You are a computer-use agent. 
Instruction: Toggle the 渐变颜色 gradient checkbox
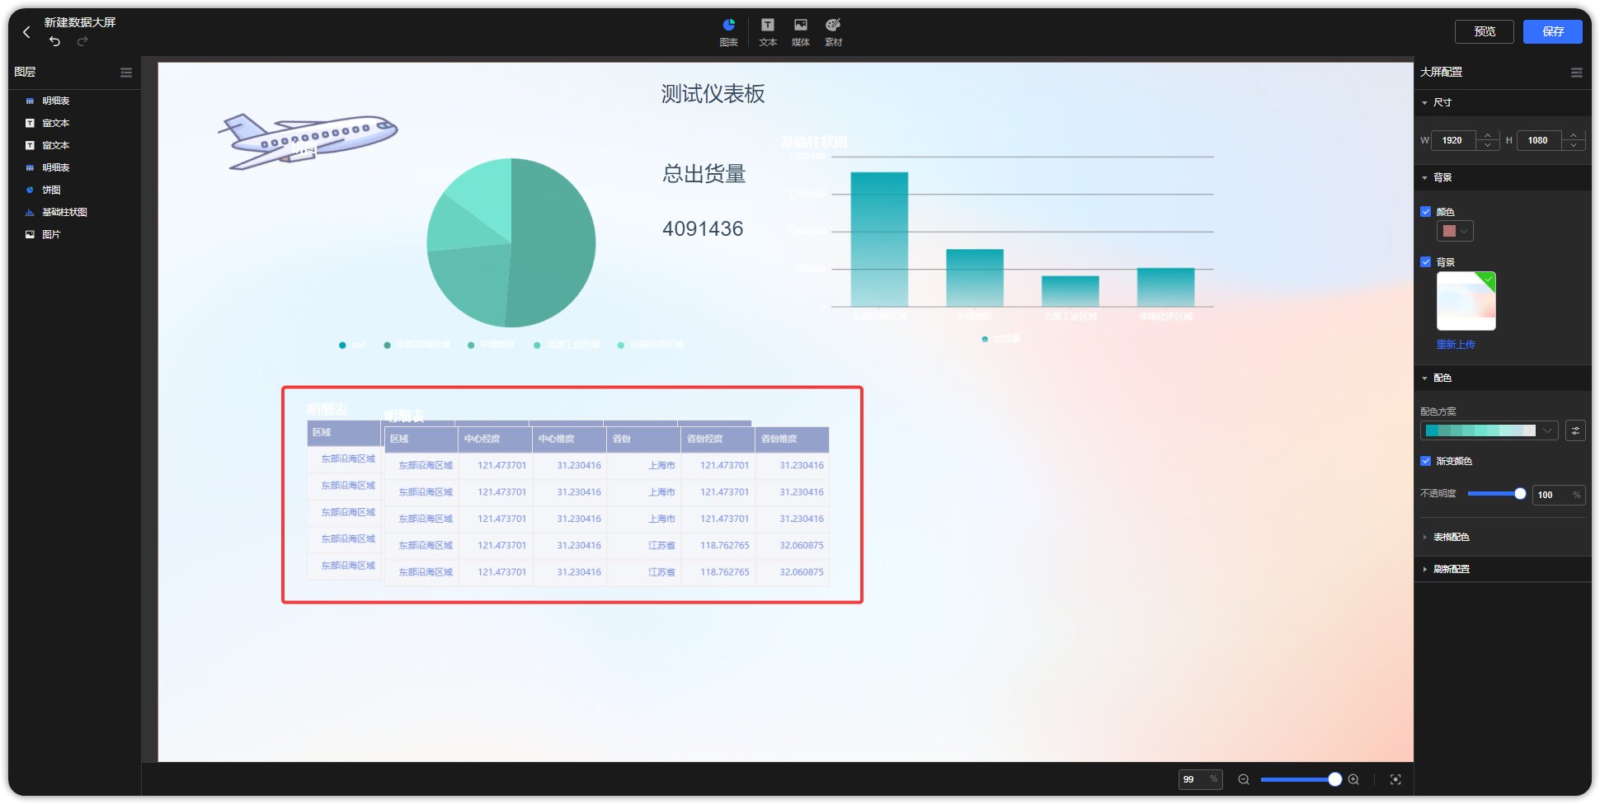[x=1425, y=461]
